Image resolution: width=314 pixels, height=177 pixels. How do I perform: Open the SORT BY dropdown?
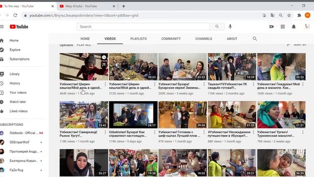pyautogui.click(x=296, y=45)
